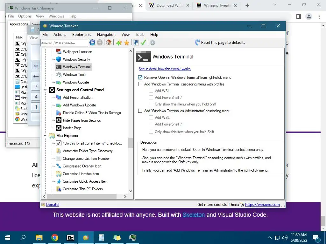
Task: Click the Disable Online & Video Tips icon
Action: (x=59, y=113)
